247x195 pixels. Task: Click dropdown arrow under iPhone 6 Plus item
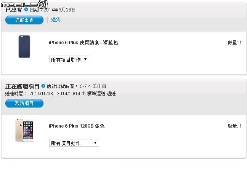point(95,143)
